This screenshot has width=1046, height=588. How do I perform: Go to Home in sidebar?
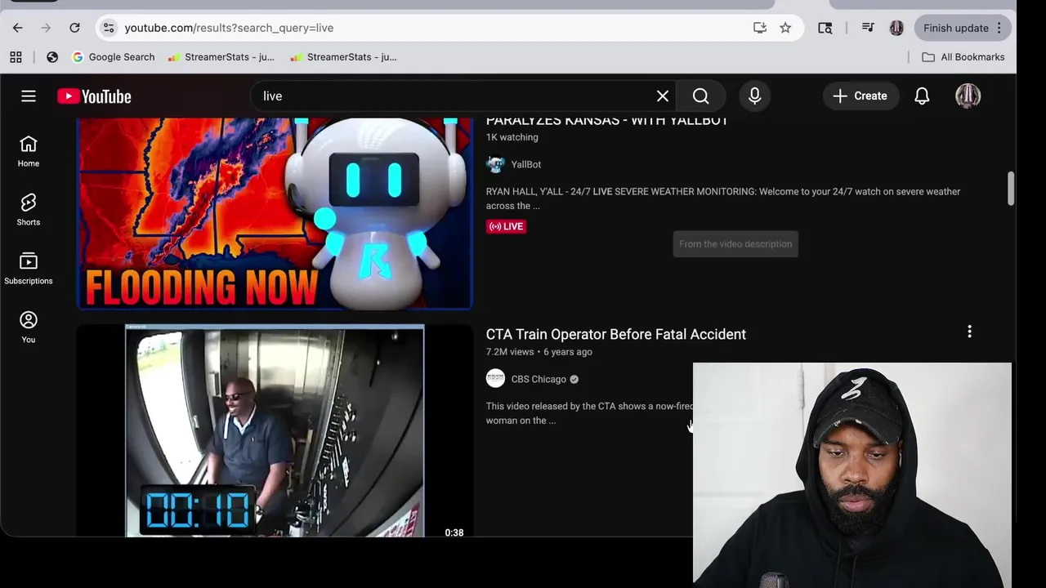(x=29, y=152)
